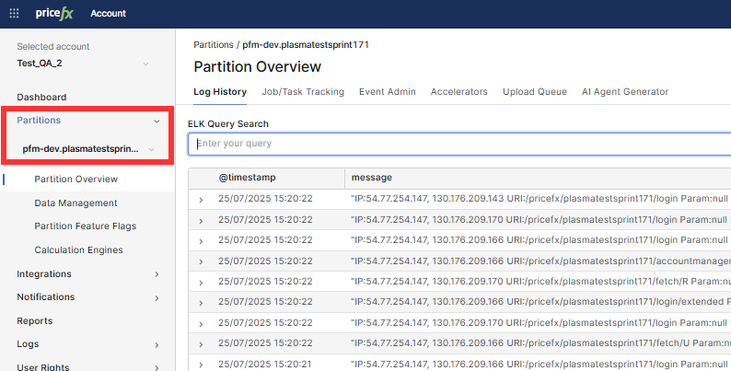
Task: Expand the accountmanager log row
Action: click(x=201, y=261)
